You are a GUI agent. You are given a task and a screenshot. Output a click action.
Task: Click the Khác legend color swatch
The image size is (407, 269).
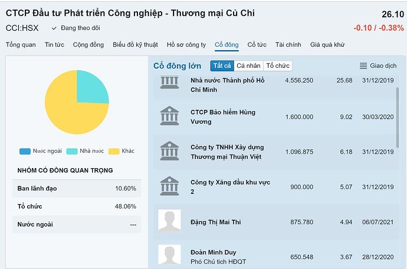pyautogui.click(x=114, y=151)
